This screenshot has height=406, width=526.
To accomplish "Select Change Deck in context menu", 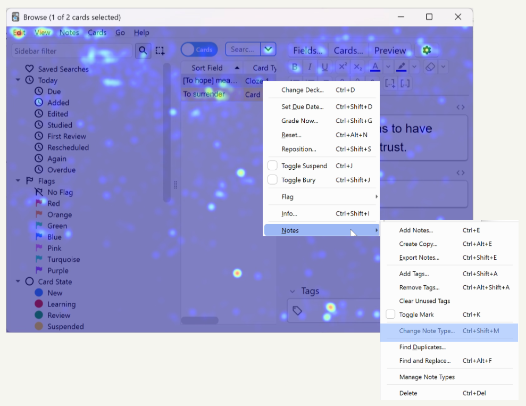I will pyautogui.click(x=302, y=90).
